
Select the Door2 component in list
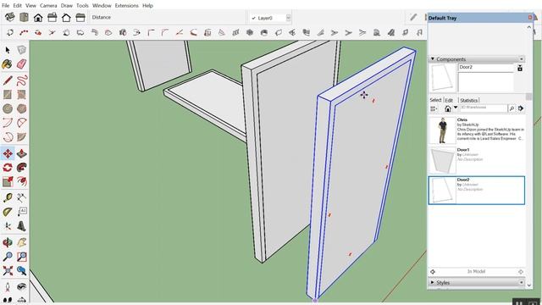476,190
